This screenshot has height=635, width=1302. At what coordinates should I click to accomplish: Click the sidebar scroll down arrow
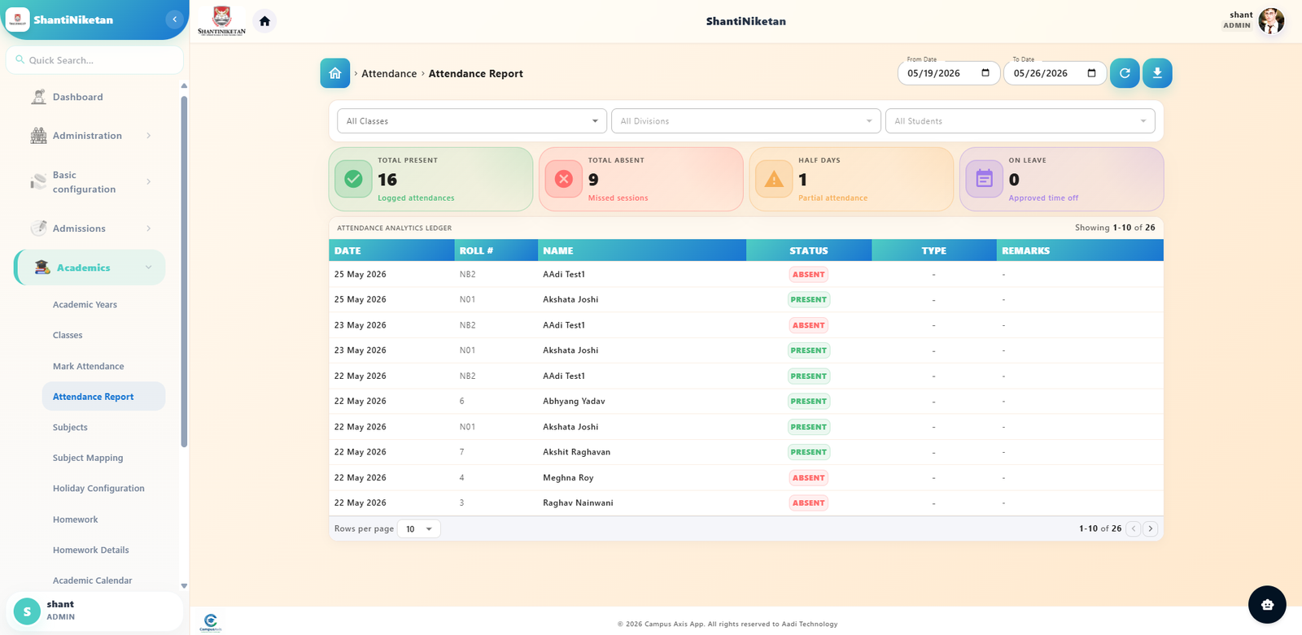[184, 585]
